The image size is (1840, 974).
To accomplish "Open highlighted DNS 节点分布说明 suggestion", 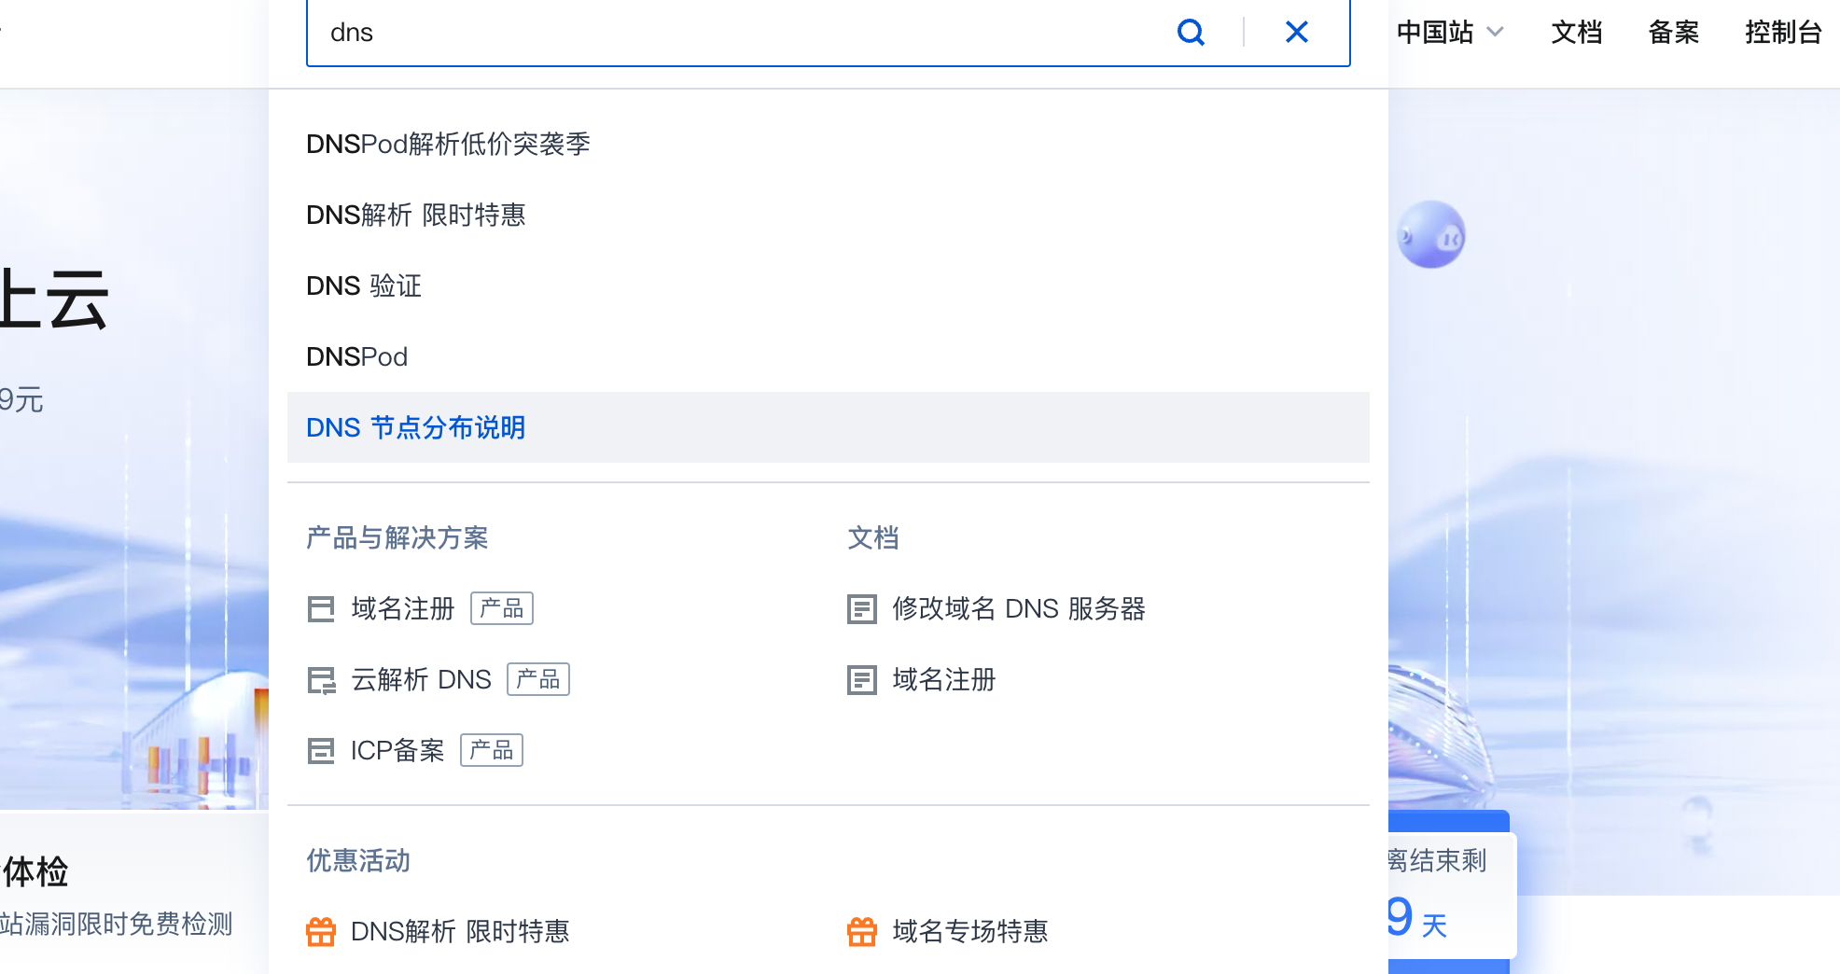I will point(829,427).
